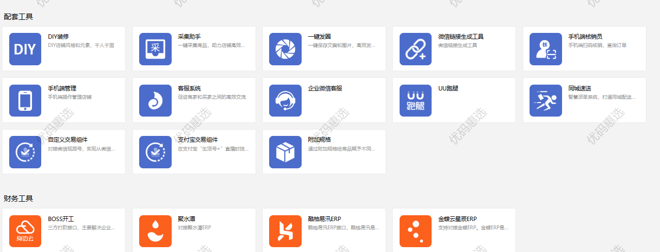
Task: Click the 同城速送 title
Action: point(580,89)
